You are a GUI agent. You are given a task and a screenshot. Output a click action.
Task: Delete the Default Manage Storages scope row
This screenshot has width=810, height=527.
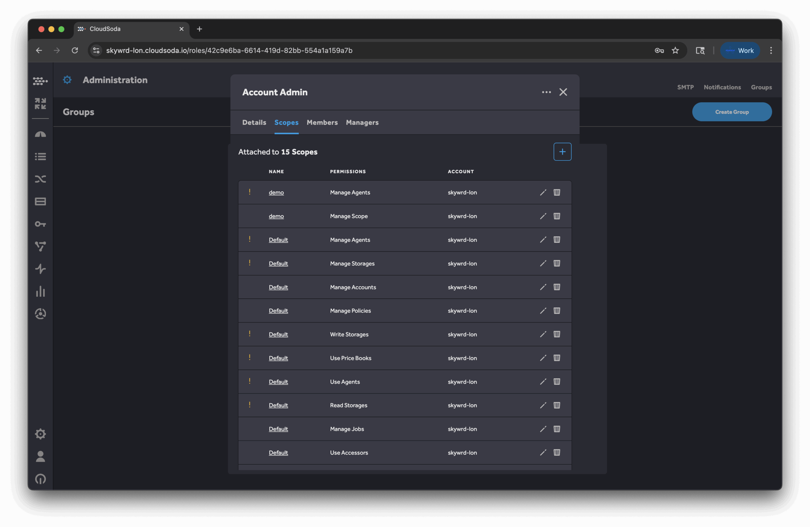click(x=557, y=263)
